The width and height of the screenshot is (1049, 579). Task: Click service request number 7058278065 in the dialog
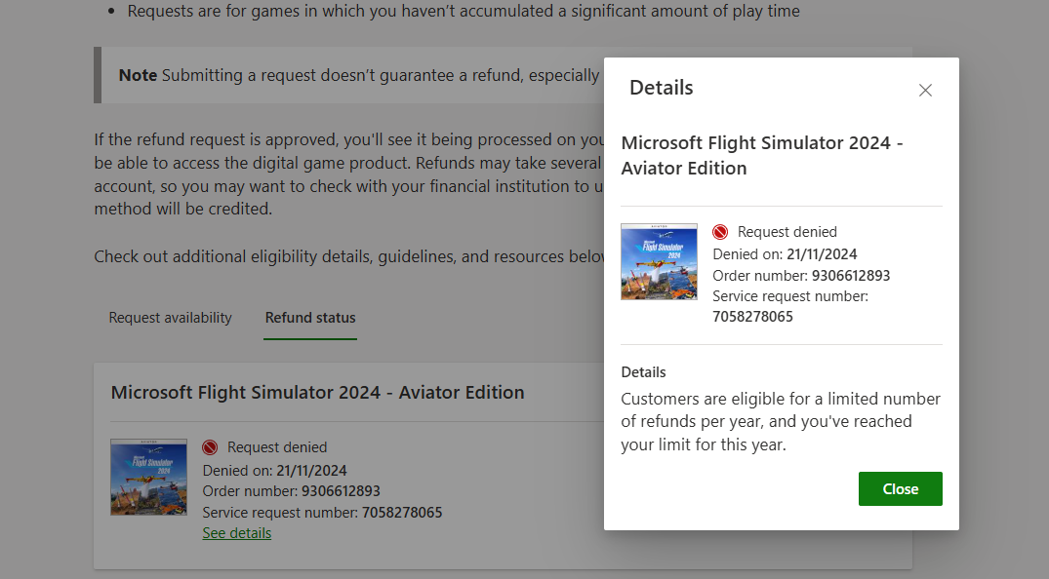tap(752, 317)
